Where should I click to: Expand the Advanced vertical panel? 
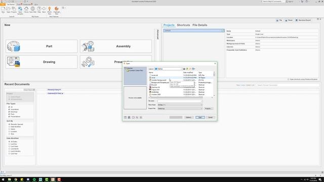click(x=158, y=34)
